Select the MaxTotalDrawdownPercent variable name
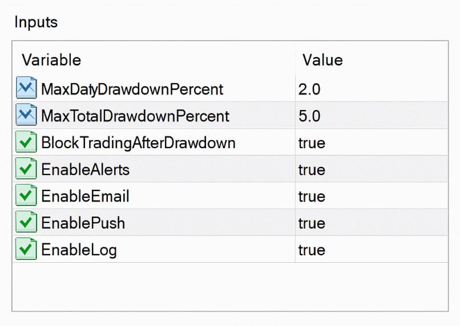Screen dimensions: 460x326 (135, 116)
